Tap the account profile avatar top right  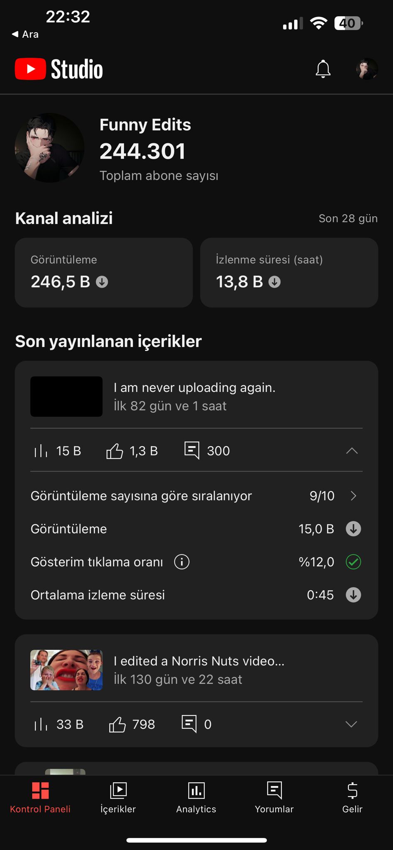[367, 69]
